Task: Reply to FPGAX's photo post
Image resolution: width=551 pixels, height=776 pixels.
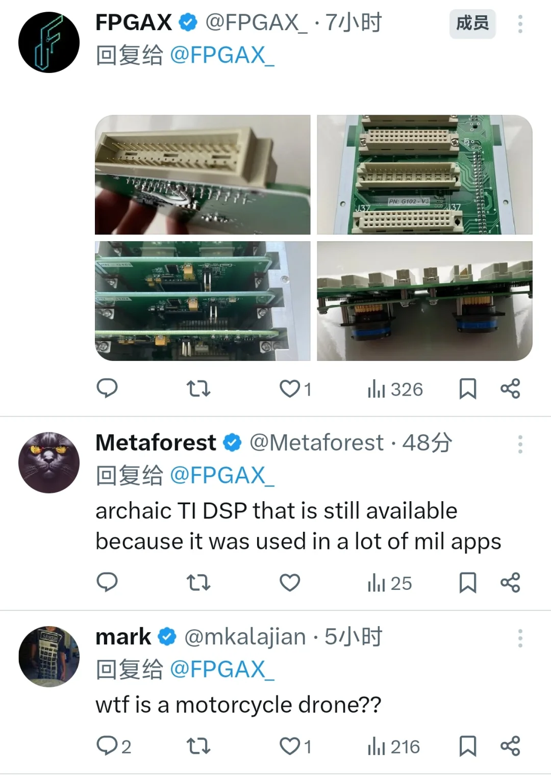Action: click(107, 389)
